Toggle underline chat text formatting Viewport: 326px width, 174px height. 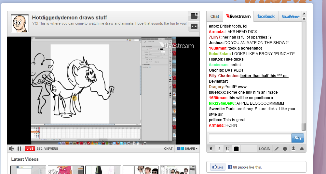[227, 149]
